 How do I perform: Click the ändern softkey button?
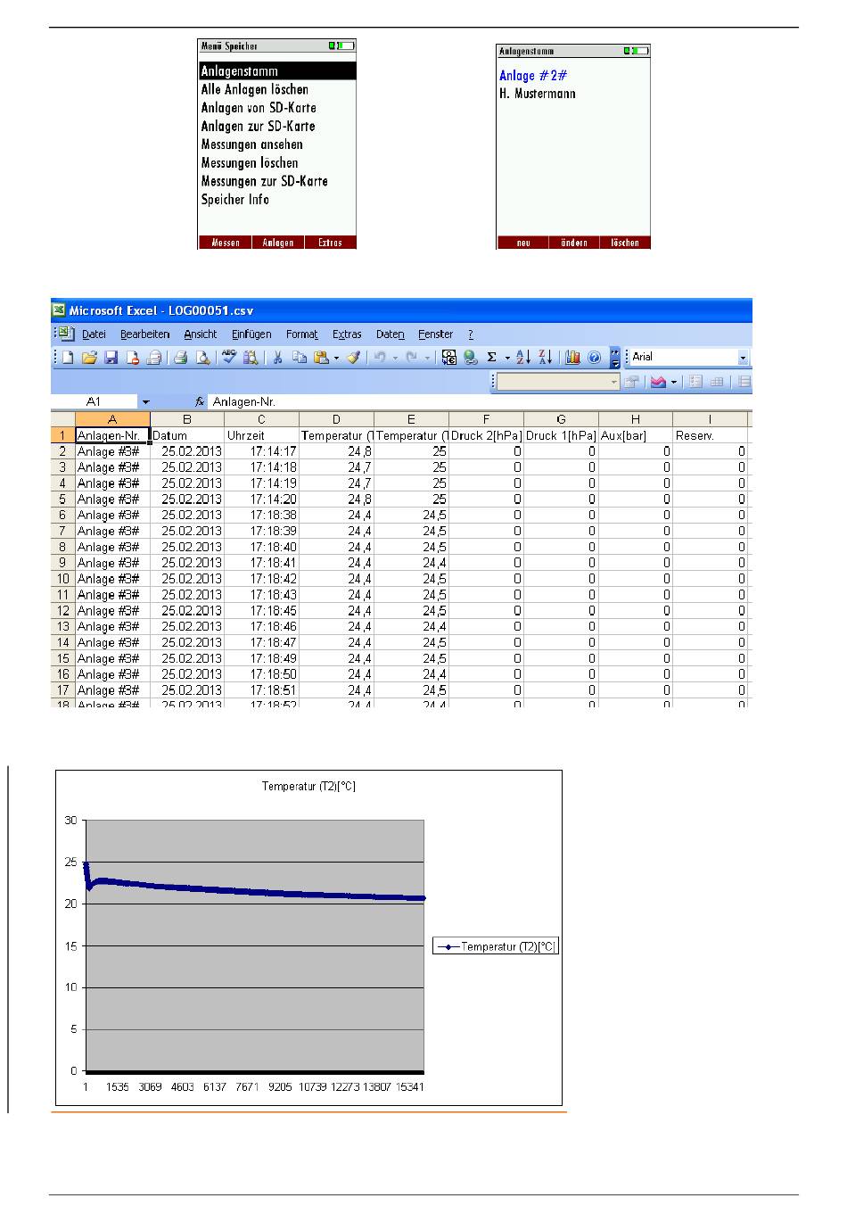(x=574, y=243)
